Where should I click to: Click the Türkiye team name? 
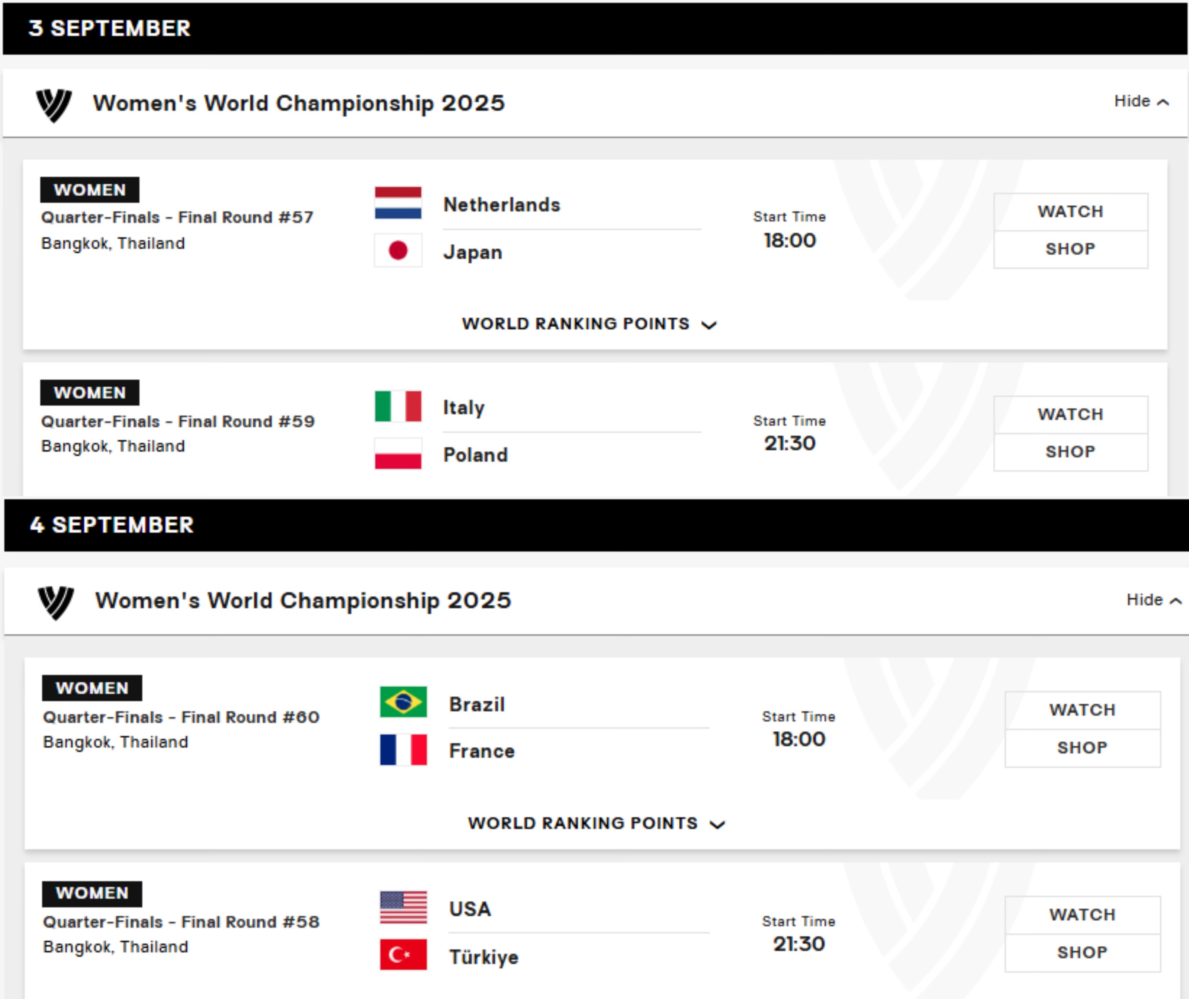click(484, 957)
